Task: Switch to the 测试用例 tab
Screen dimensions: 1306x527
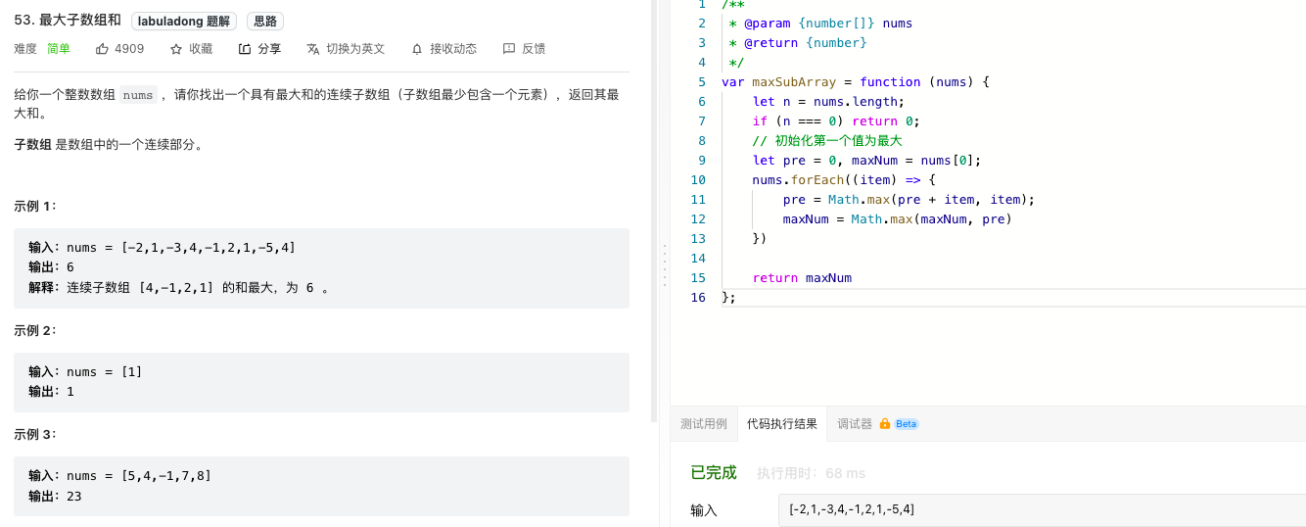Action: 704,424
